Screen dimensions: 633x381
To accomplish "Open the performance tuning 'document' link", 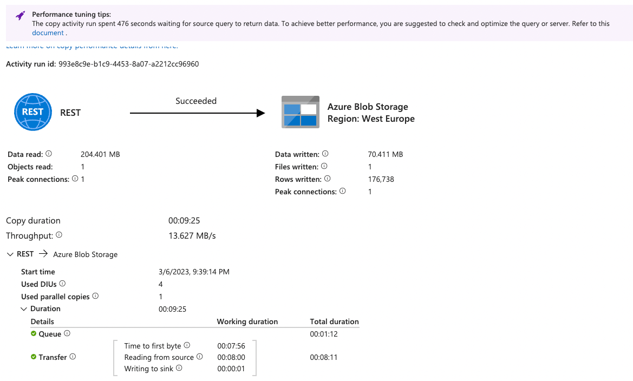I will [x=48, y=33].
